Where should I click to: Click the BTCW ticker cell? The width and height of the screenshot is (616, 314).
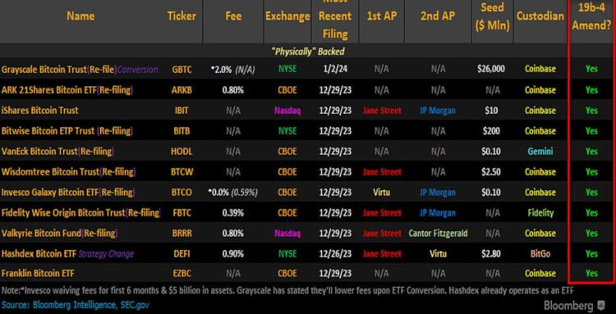pos(182,171)
